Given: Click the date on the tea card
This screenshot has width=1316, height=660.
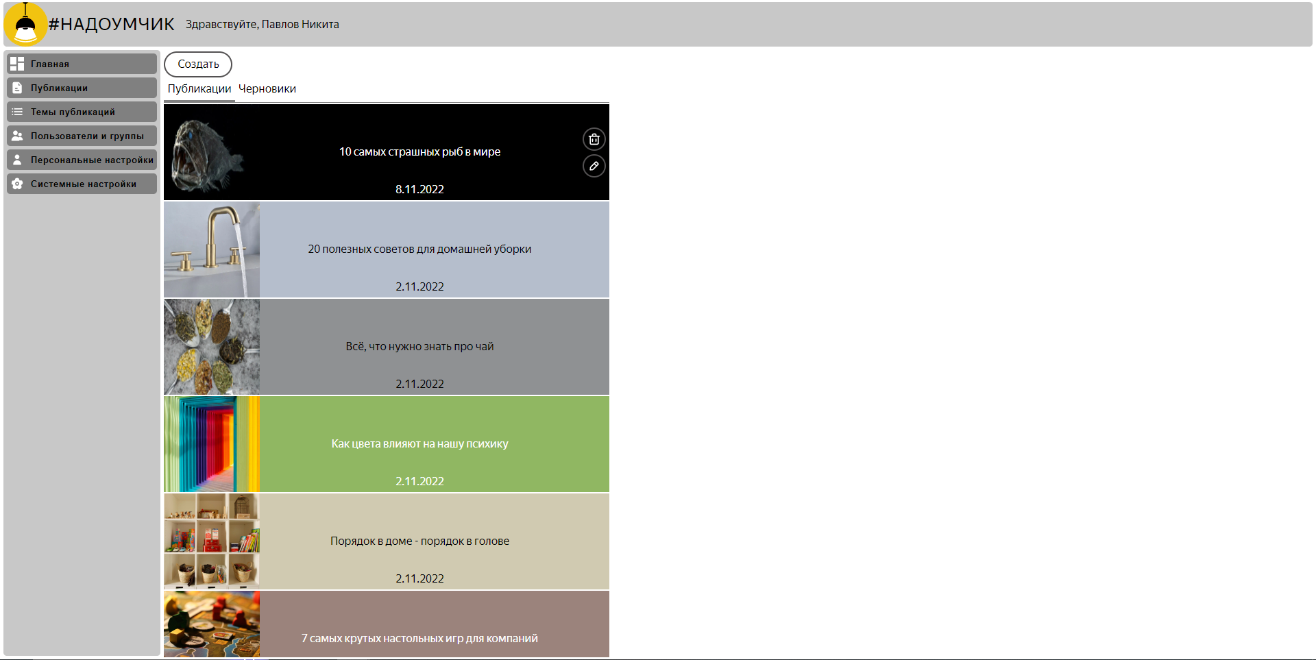Looking at the screenshot, I should click(x=419, y=384).
